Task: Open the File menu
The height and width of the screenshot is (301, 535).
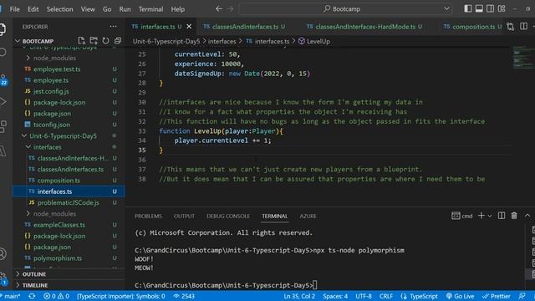Action: coord(15,9)
